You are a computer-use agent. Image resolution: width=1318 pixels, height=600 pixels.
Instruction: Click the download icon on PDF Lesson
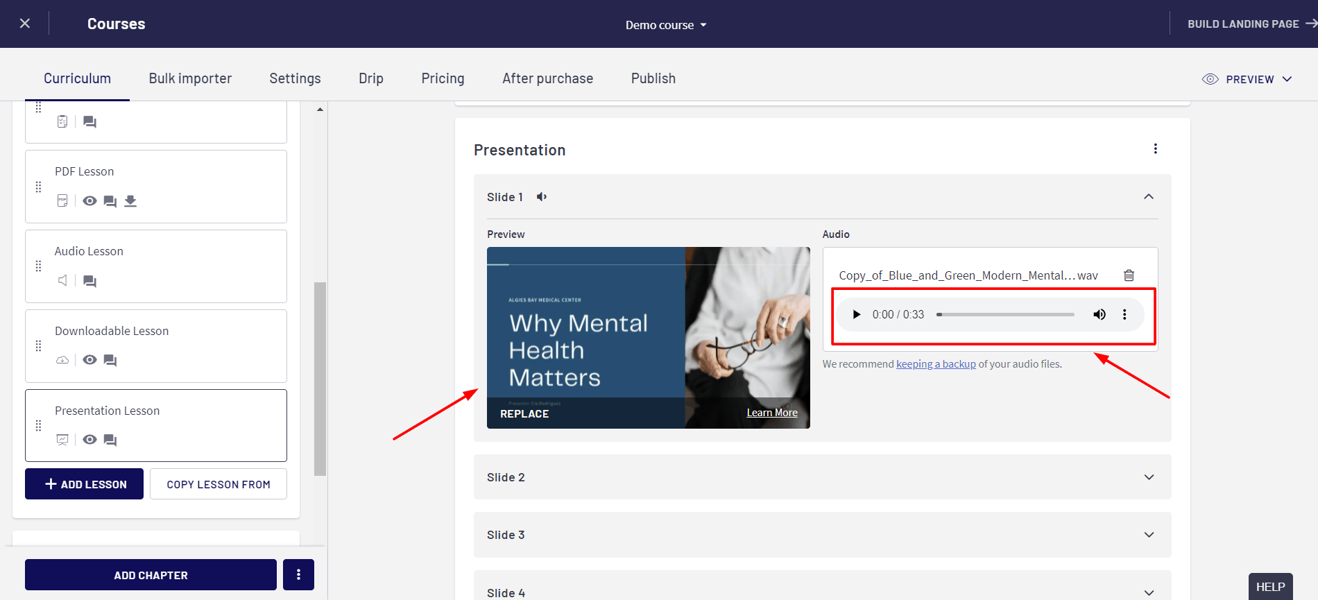[x=130, y=201]
